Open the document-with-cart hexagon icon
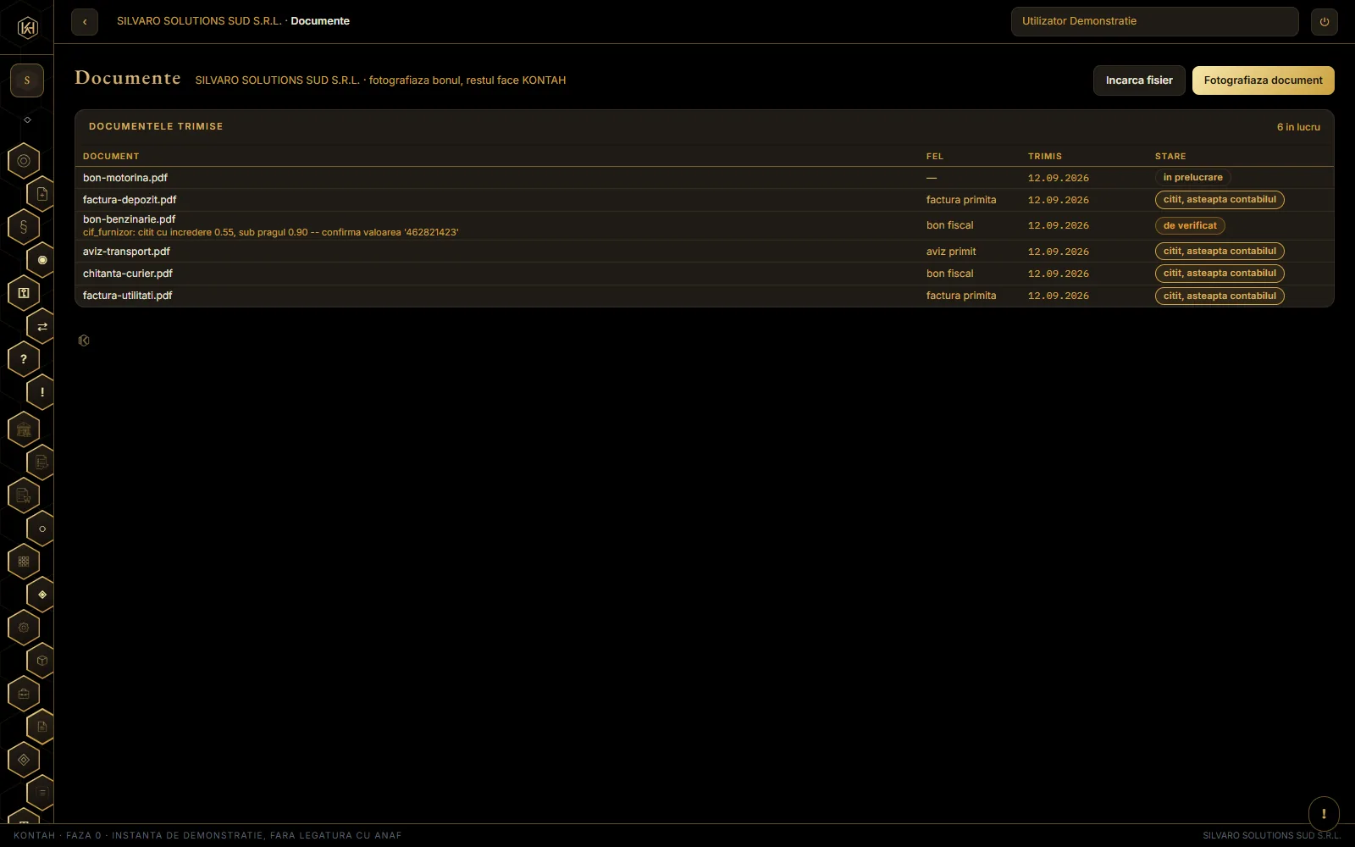 coord(24,495)
